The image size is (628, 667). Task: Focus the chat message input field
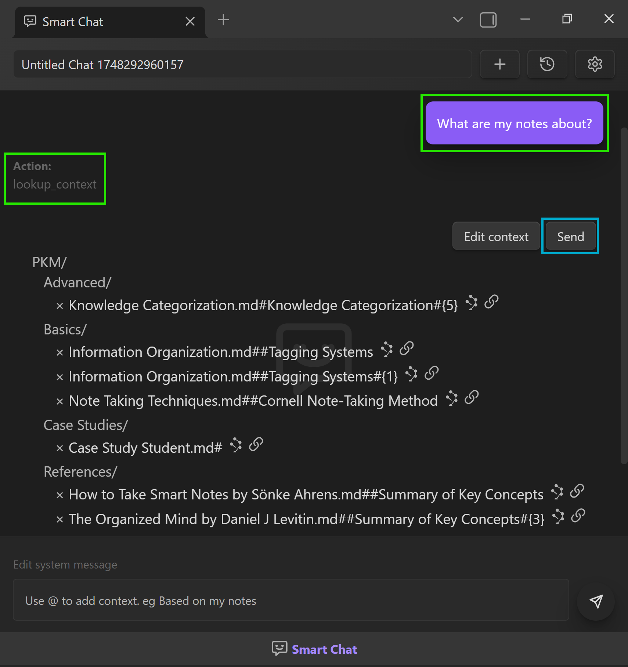290,600
